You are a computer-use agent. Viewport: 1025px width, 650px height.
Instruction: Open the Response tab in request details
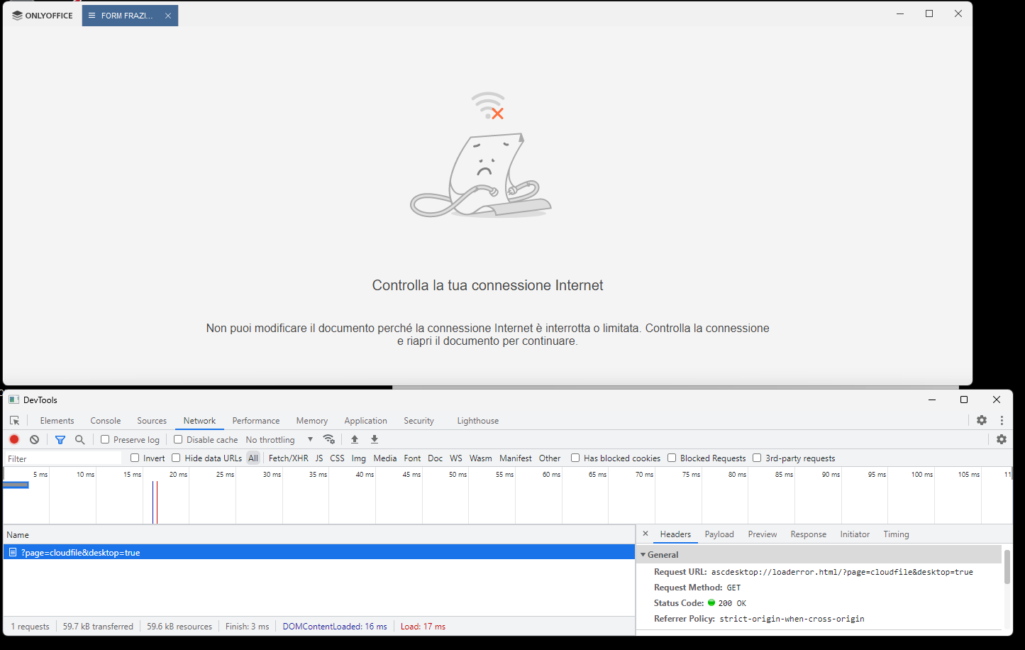click(x=808, y=534)
